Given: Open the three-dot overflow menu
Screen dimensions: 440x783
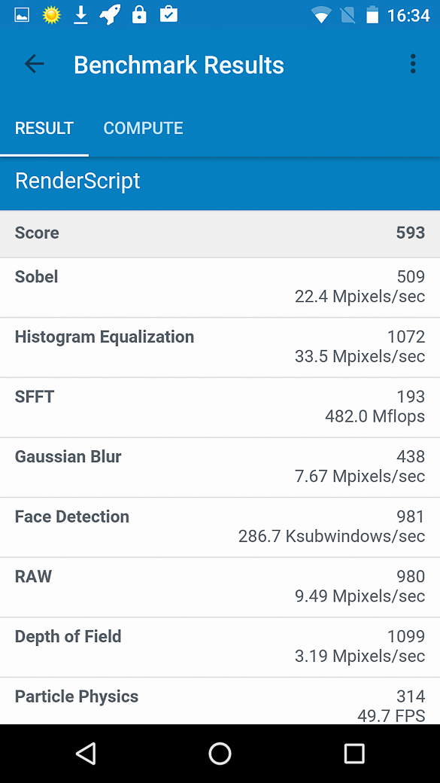Looking at the screenshot, I should (x=413, y=64).
